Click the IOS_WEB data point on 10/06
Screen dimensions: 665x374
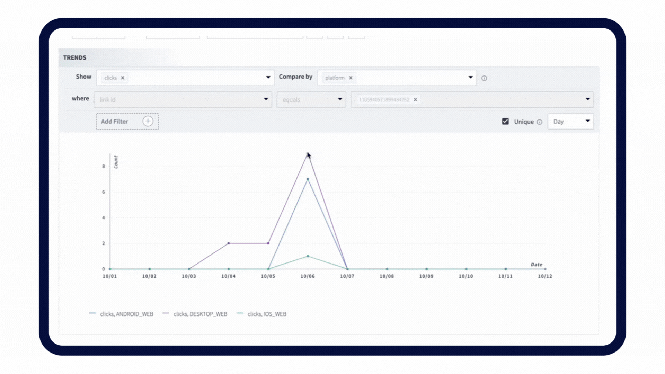(x=308, y=256)
